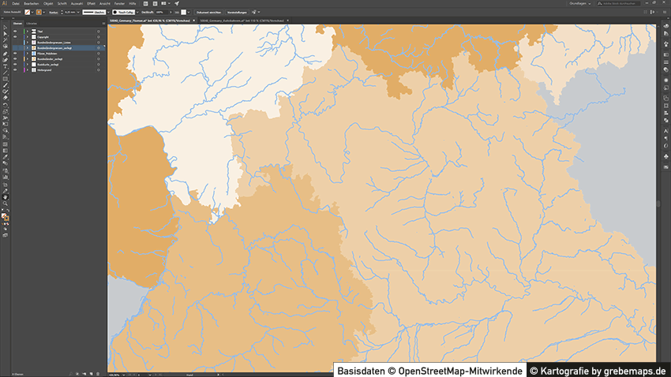Click the Adobe Illustrator Ai logo
Image resolution: width=671 pixels, height=377 pixels.
5,4
